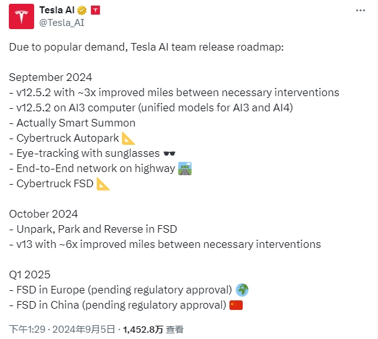Open the 1,452.8万 view count

click(143, 330)
